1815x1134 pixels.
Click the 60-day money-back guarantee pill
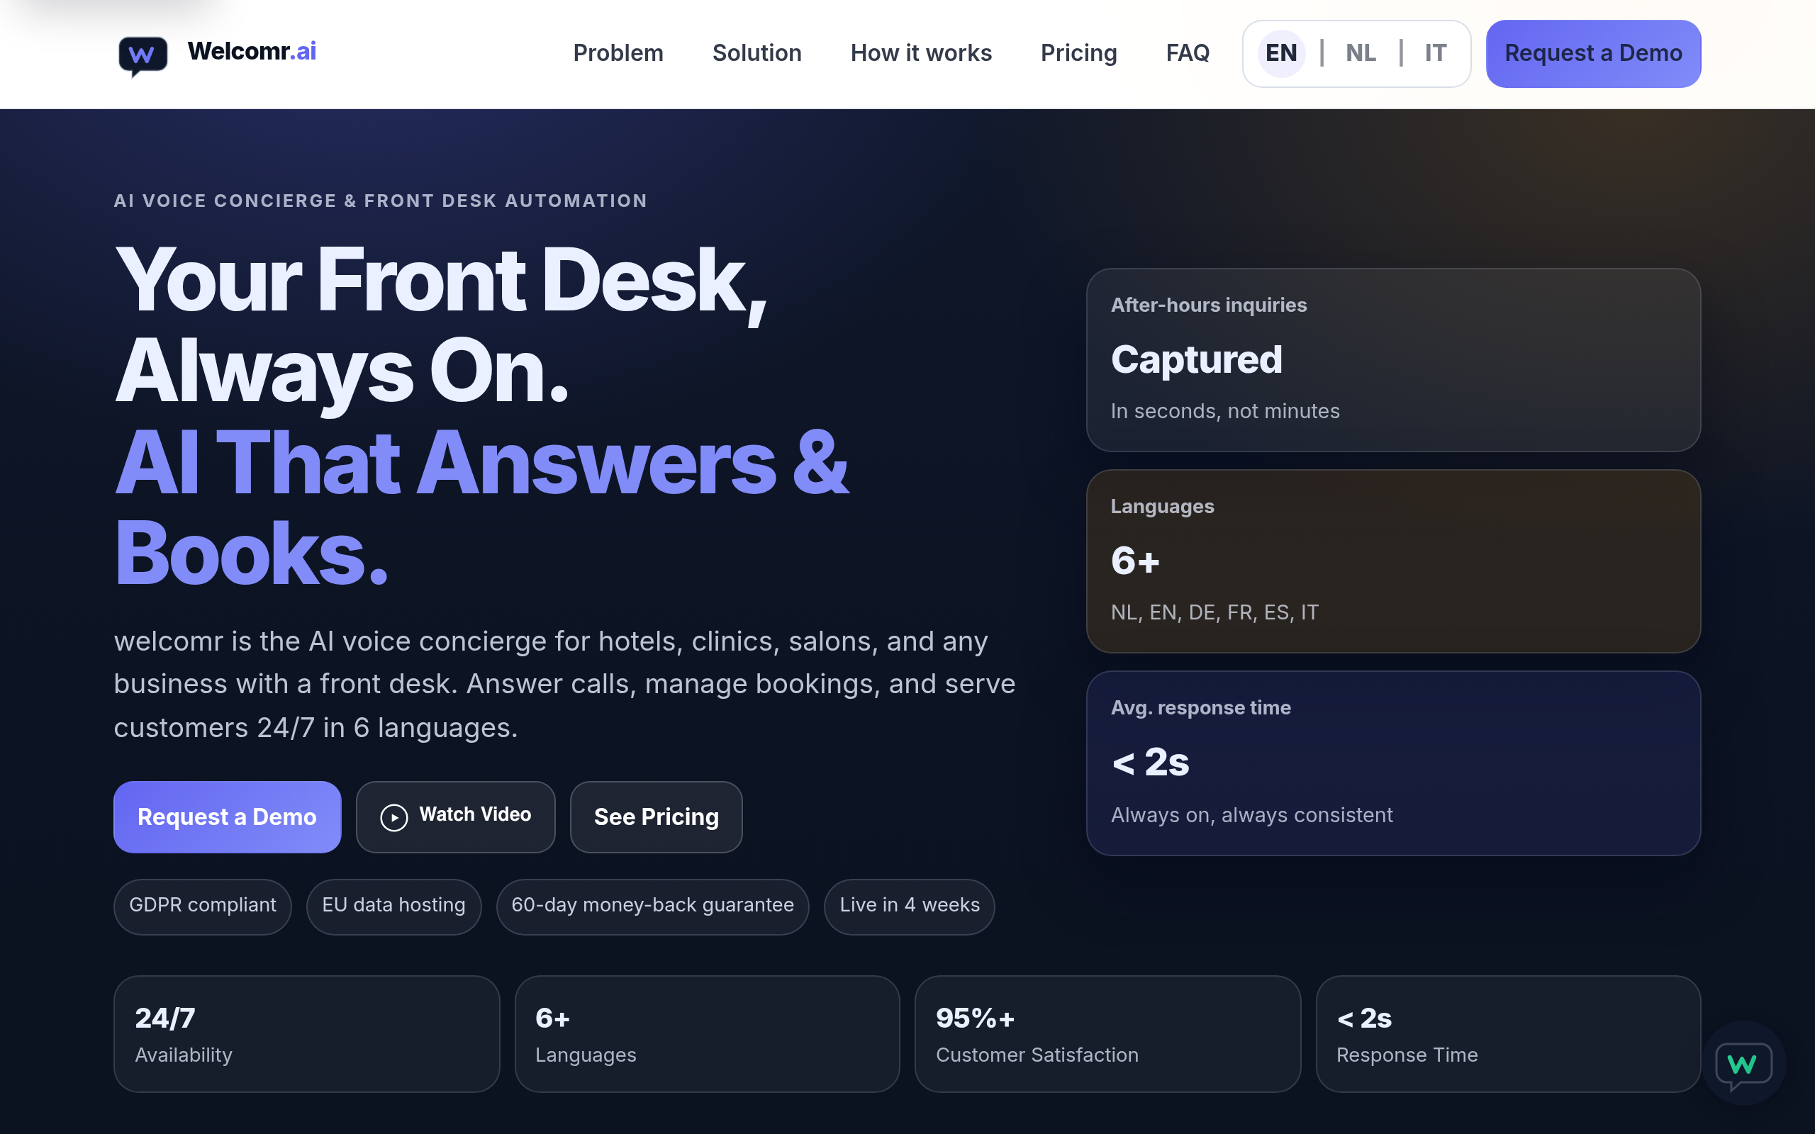click(652, 905)
